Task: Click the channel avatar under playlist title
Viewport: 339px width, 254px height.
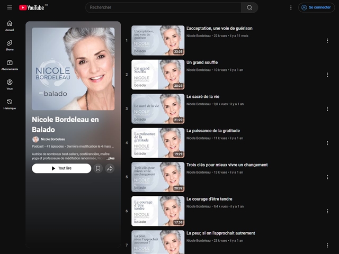Action: click(x=35, y=139)
